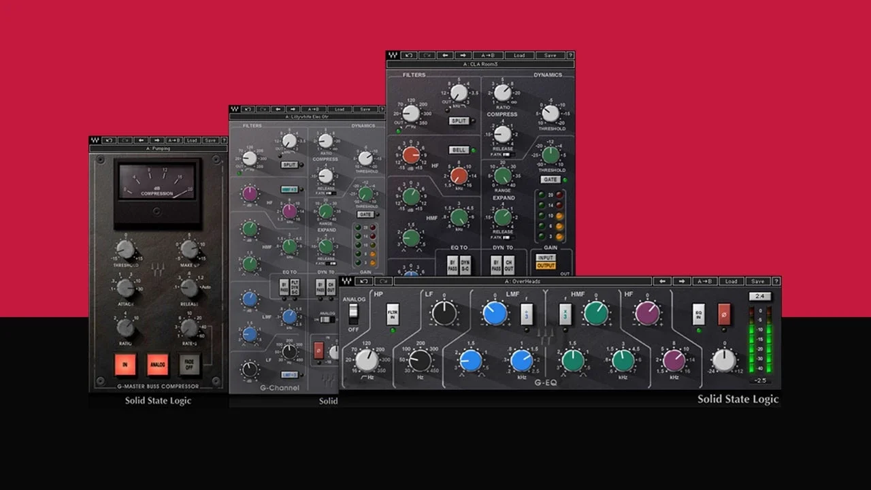This screenshot has width=871, height=490.
Task: Open the Load menu in the G-EQ window
Action: [731, 281]
